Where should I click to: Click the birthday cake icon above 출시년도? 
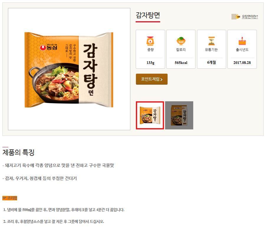tap(242, 41)
